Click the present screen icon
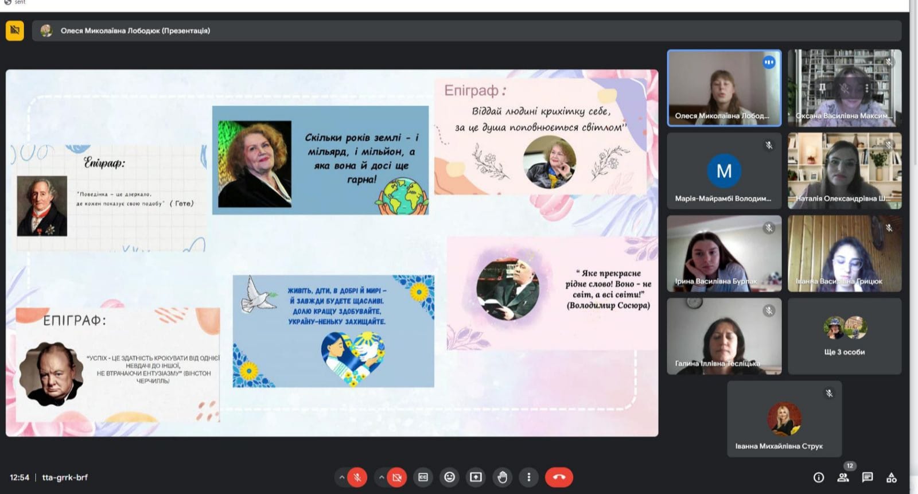918x494 pixels. (476, 477)
